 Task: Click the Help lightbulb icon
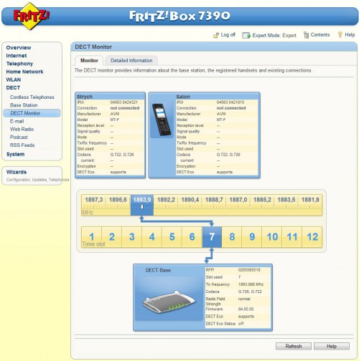coord(340,35)
